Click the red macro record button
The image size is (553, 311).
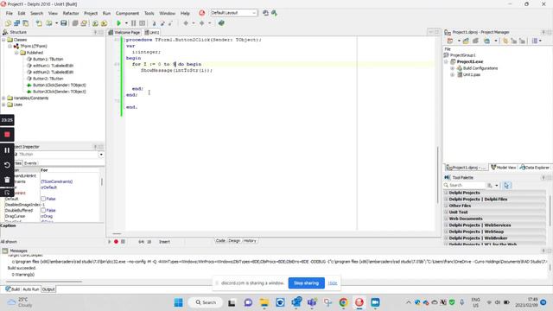116,242
